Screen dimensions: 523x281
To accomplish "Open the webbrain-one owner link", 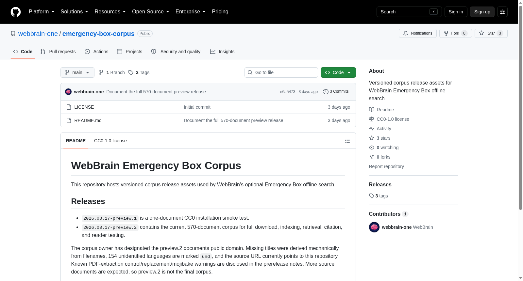I will click(38, 34).
